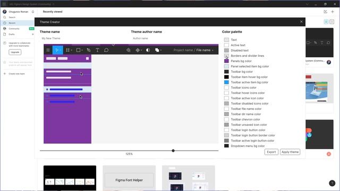
Task: Click the Theme author name input field
Action: click(x=175, y=38)
